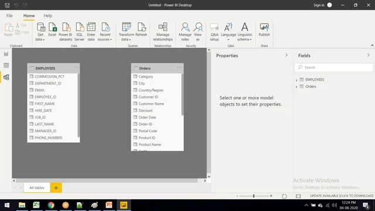Click Orders table header
The height and width of the screenshot is (211, 375).
pos(158,68)
